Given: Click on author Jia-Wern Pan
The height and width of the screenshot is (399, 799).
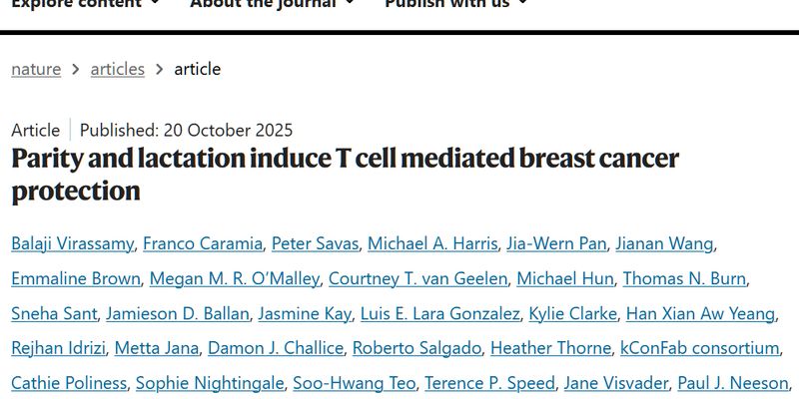Looking at the screenshot, I should click(555, 243).
